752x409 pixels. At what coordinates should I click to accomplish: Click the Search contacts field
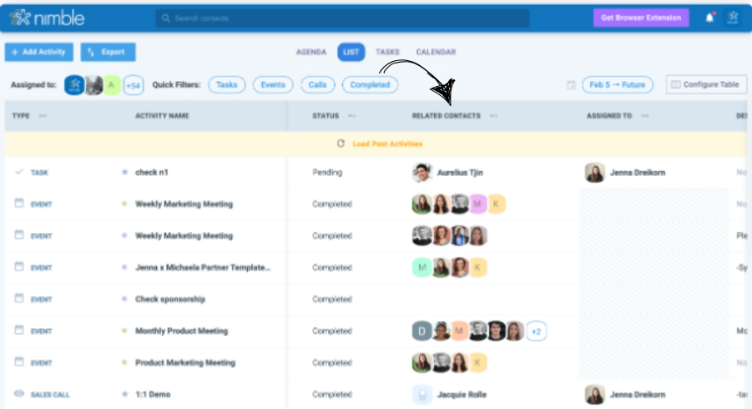[342, 18]
